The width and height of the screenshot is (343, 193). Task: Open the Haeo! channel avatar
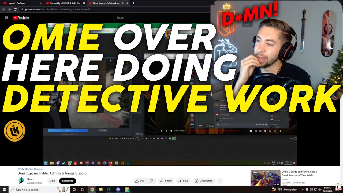pos(21,181)
